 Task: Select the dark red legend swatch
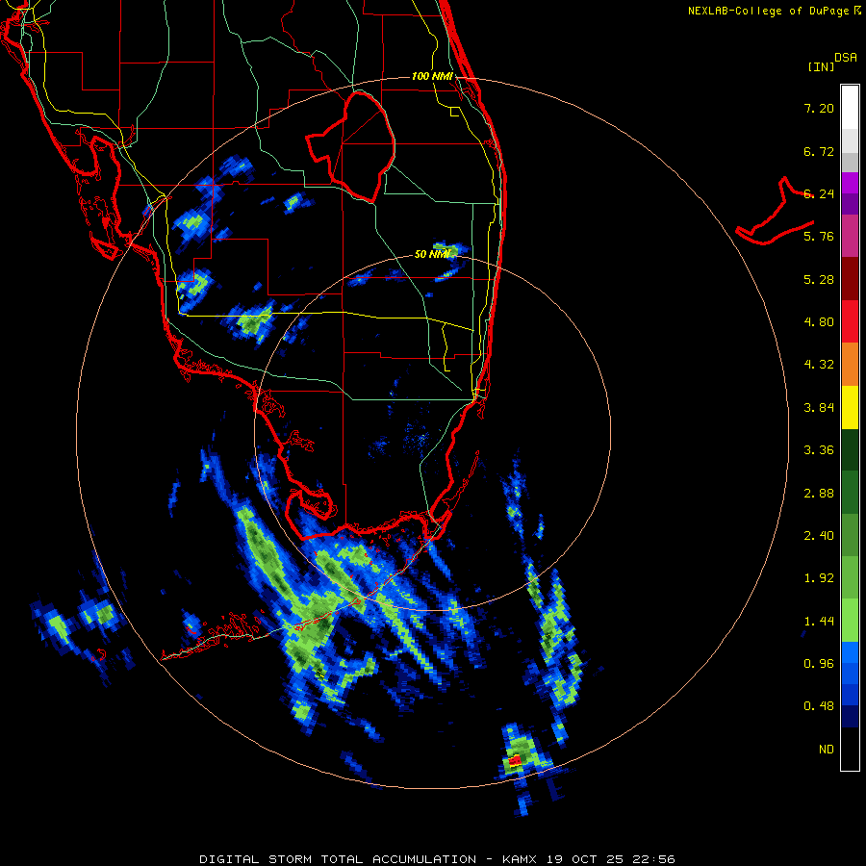click(850, 279)
